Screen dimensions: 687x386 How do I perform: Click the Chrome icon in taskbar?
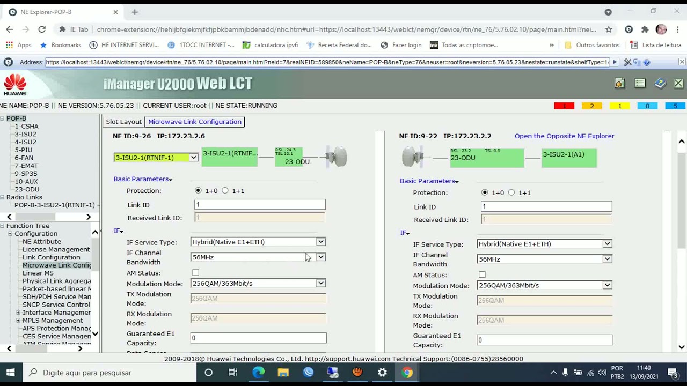(x=407, y=373)
